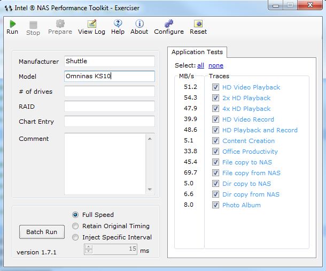Viewport: 326px width, 271px height.
Task: Click into the Chart Entry field
Action: tap(110, 121)
